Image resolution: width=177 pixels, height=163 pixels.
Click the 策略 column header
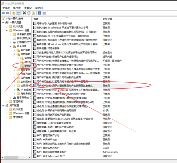pos(67,19)
